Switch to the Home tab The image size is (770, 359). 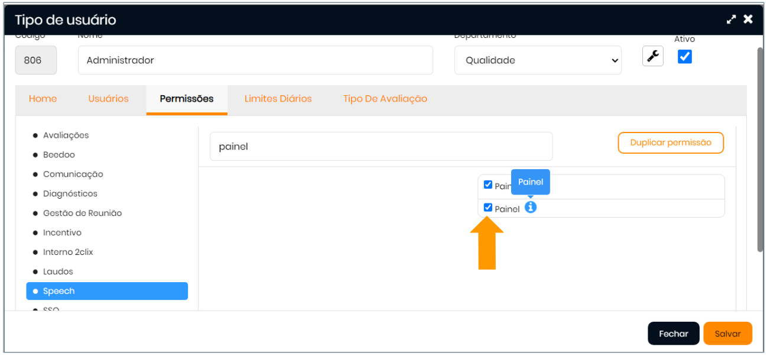(x=43, y=99)
